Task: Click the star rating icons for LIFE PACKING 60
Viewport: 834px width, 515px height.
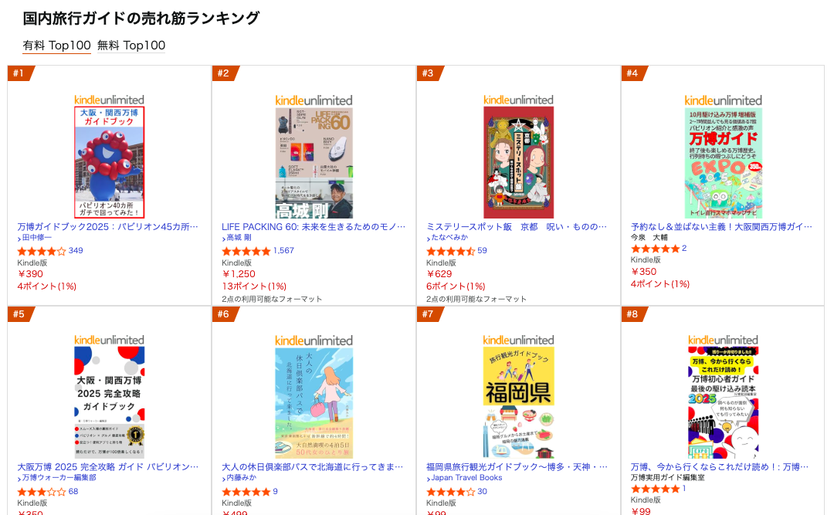Action: coord(246,251)
